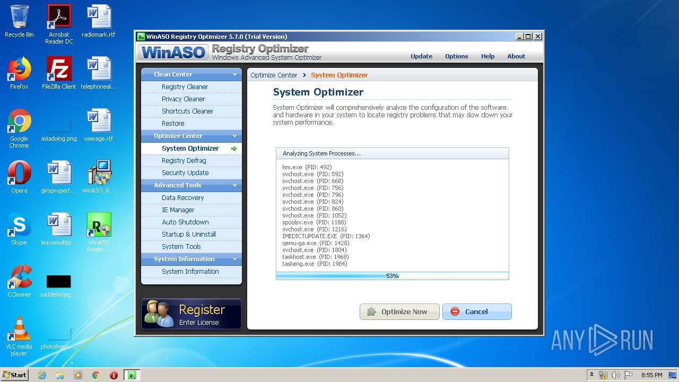Open Internet Explorer from taskbar

42,375
